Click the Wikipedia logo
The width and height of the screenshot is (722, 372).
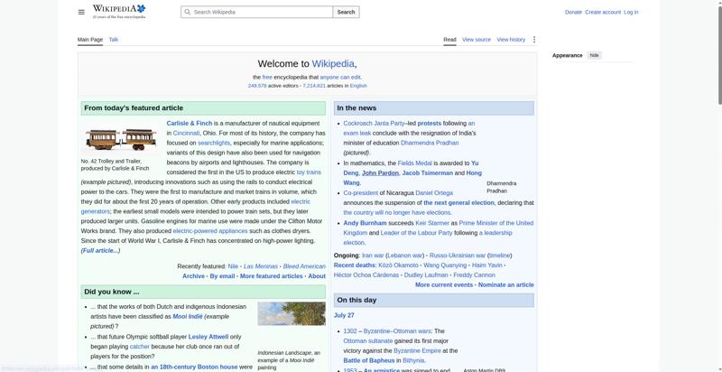(119, 12)
